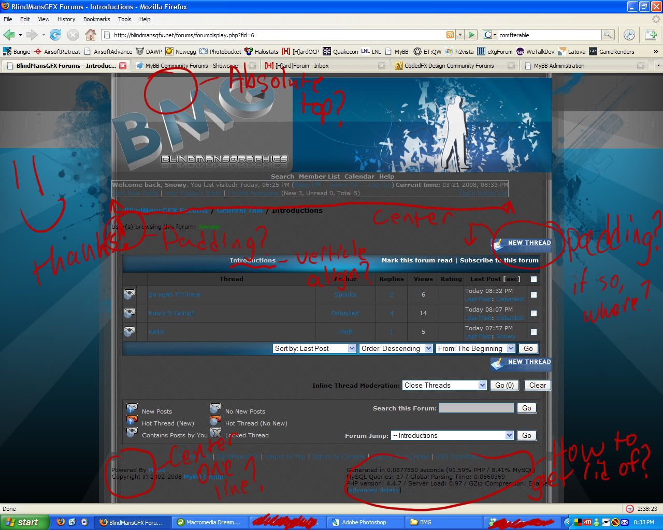Close the BlindMansGFX Forums tab
The height and width of the screenshot is (530, 663).
click(x=123, y=66)
